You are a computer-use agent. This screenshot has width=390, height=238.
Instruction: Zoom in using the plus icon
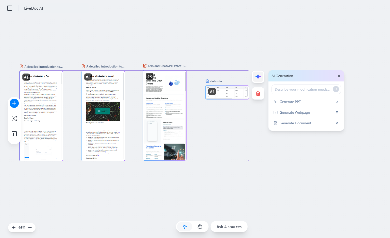pos(14,228)
